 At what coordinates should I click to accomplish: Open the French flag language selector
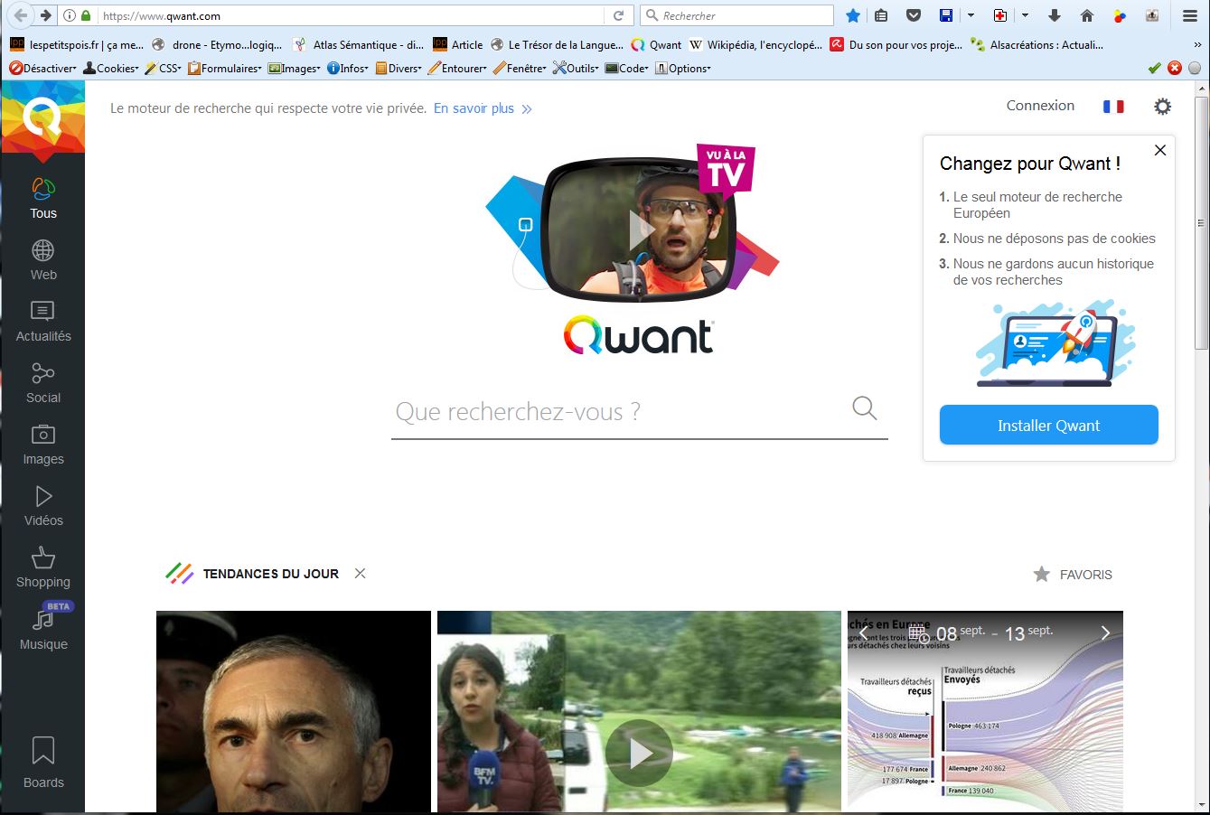coord(1112,107)
